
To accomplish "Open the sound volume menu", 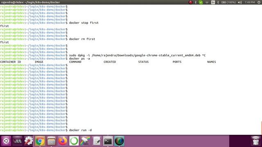I will point(240,2).
